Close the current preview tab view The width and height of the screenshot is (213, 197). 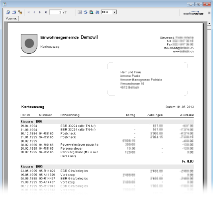point(209,13)
